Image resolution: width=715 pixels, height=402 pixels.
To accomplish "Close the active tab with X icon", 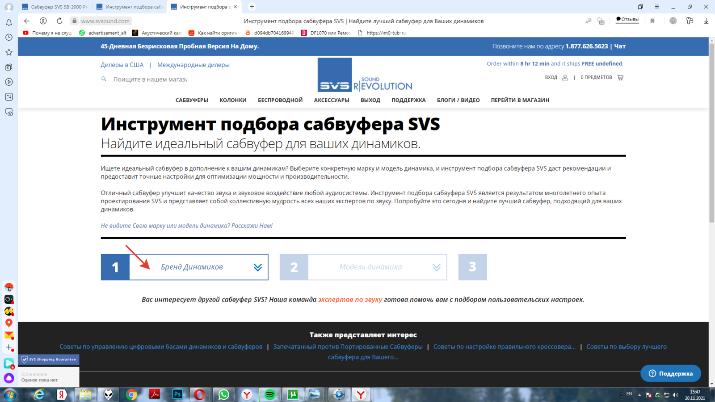I will 236,7.
